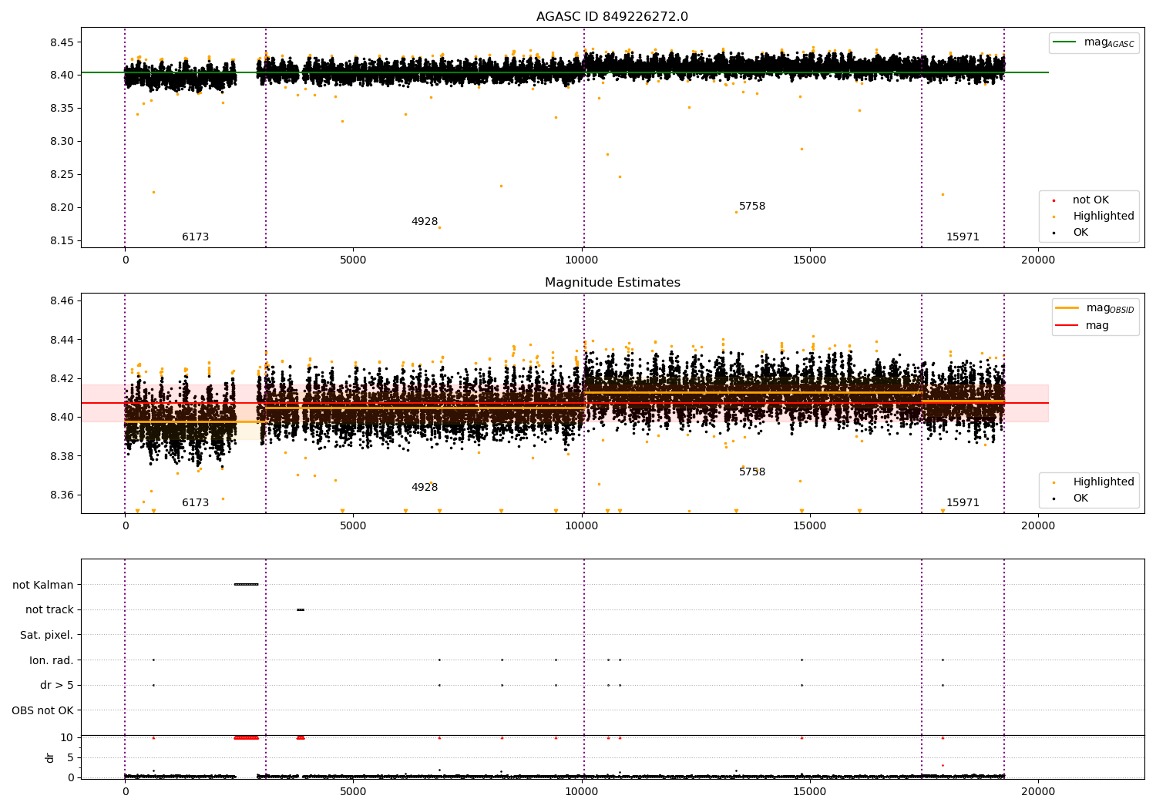The width and height of the screenshot is (1156, 809).
Task: Click the plot title 'AGASC ID 849226272.0'
Action: tap(612, 17)
